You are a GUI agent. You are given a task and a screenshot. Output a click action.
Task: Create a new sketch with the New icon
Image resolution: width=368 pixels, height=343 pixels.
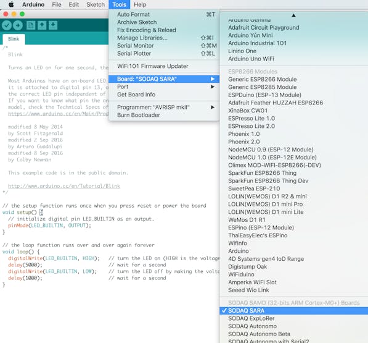[x=31, y=25]
